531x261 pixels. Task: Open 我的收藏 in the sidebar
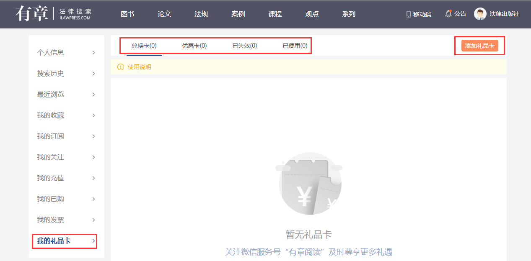coord(51,115)
